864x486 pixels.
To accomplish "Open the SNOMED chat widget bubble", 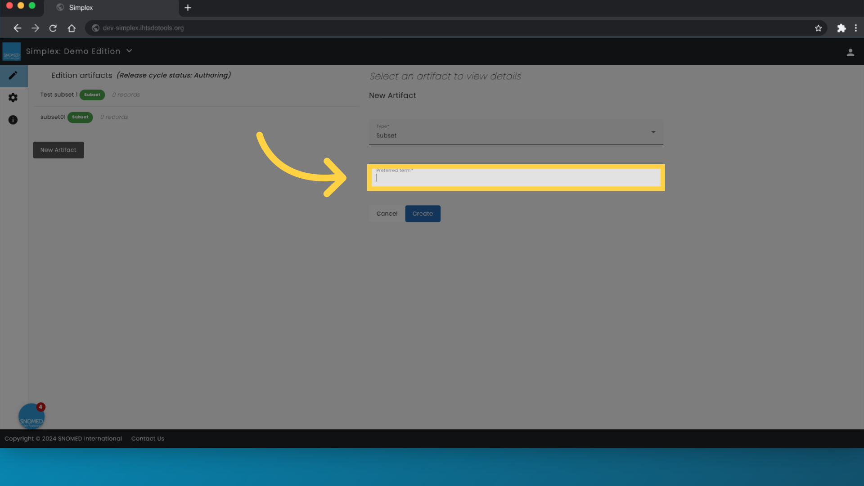I will [x=31, y=416].
